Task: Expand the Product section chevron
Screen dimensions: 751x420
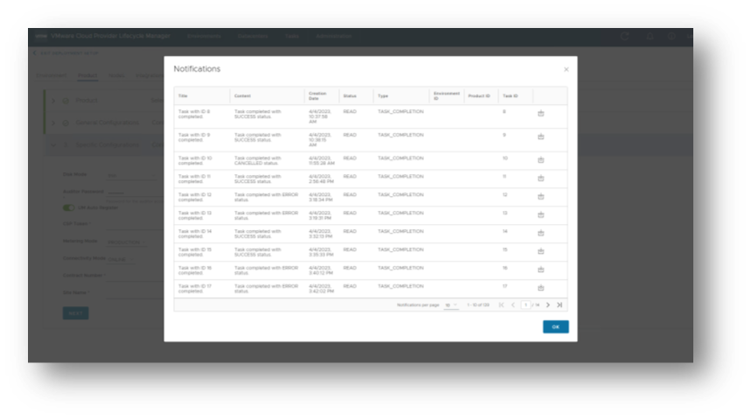Action: tap(53, 101)
